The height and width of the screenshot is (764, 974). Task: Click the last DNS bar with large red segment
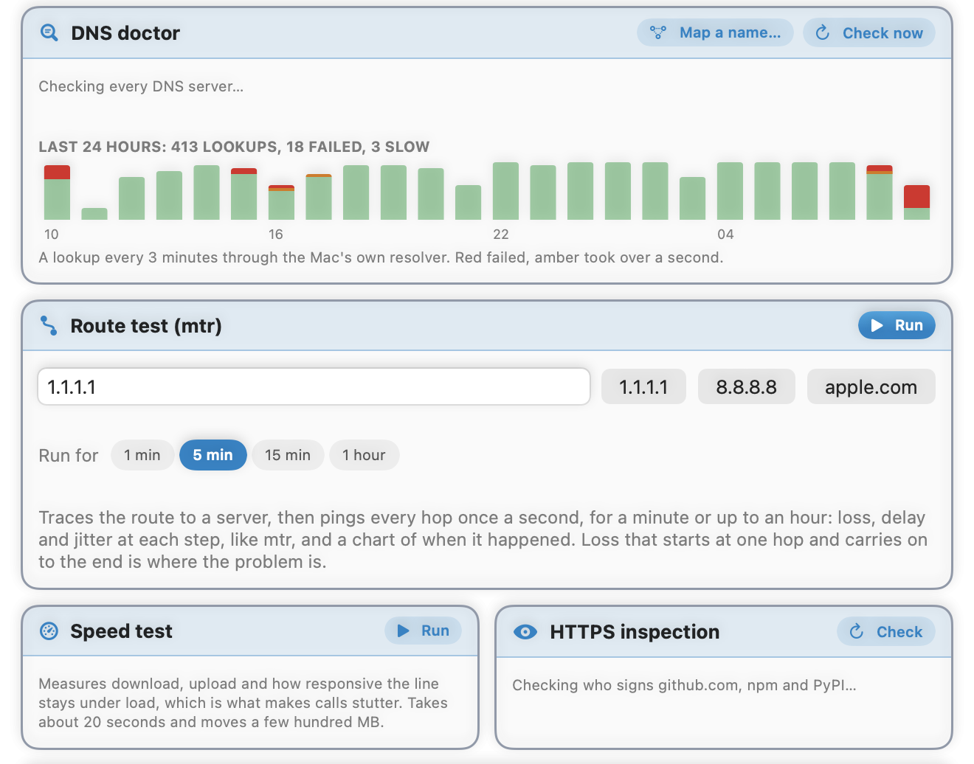coord(916,202)
